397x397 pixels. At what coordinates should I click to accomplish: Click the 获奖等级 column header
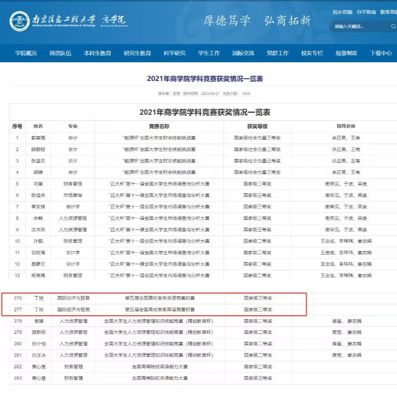pyautogui.click(x=257, y=126)
